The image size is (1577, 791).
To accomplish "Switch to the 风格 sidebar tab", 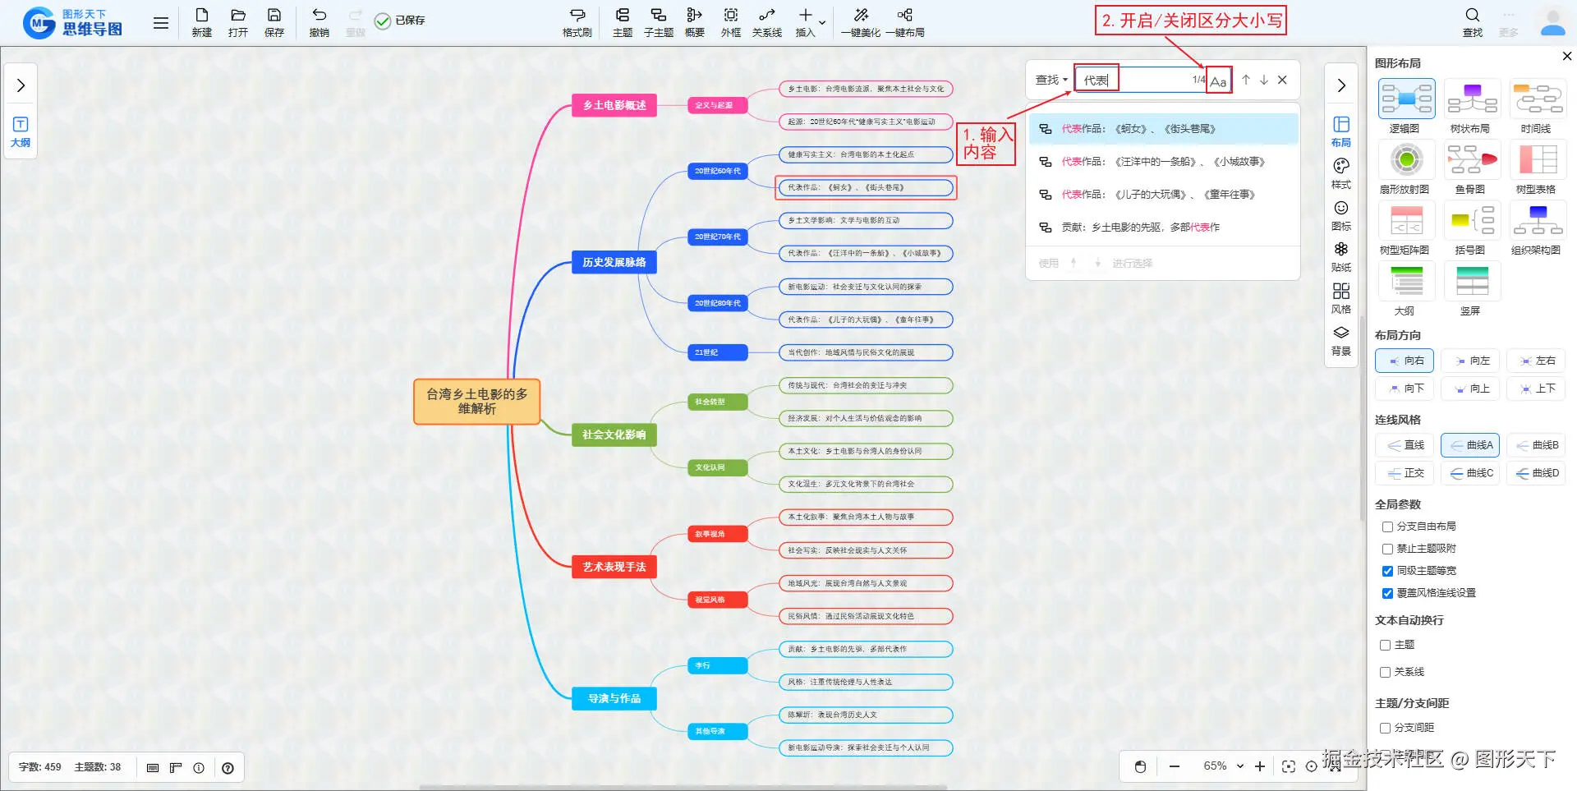I will 1341,299.
